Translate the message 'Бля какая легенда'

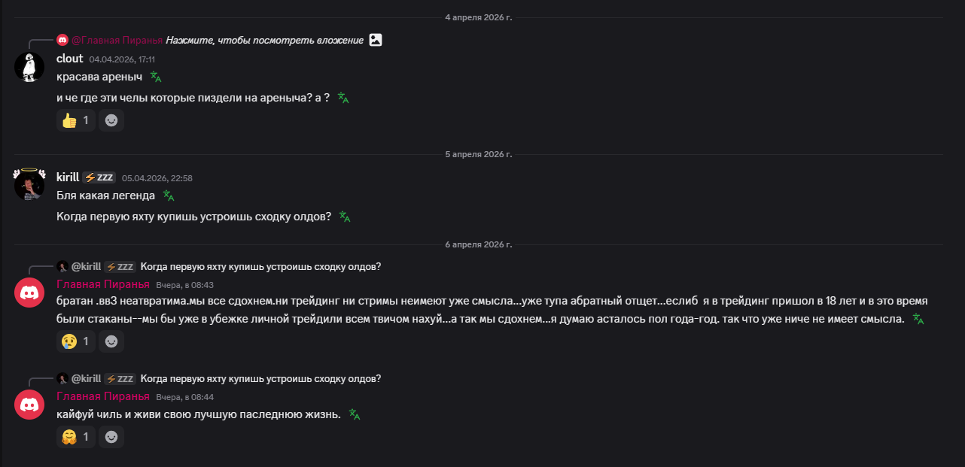click(169, 196)
